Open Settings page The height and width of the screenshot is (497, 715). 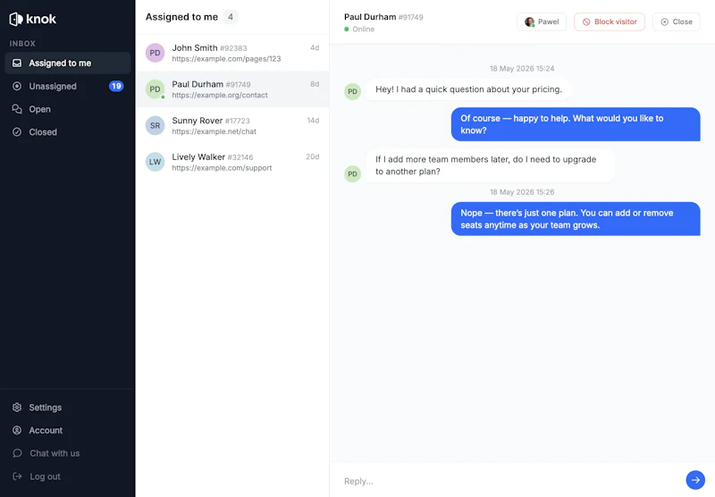[x=68, y=408]
